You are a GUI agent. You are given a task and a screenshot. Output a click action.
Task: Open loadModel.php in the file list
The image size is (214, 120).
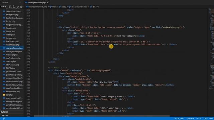(x=13, y=45)
